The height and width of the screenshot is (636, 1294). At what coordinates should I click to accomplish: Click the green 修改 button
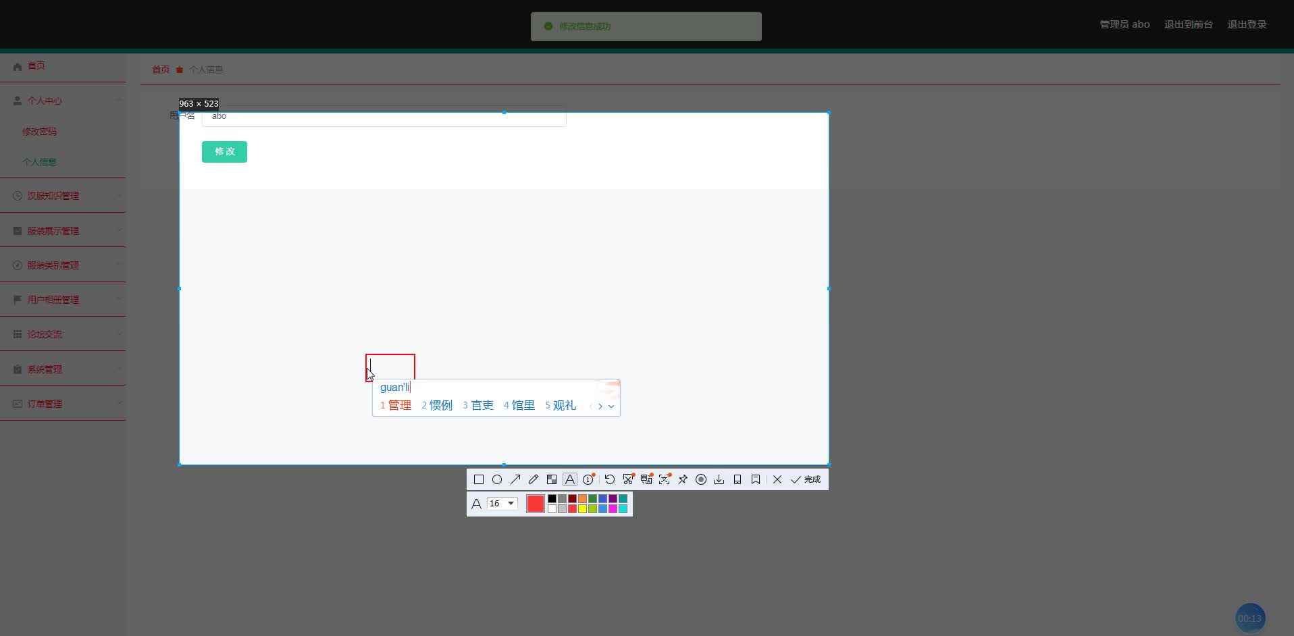click(224, 152)
